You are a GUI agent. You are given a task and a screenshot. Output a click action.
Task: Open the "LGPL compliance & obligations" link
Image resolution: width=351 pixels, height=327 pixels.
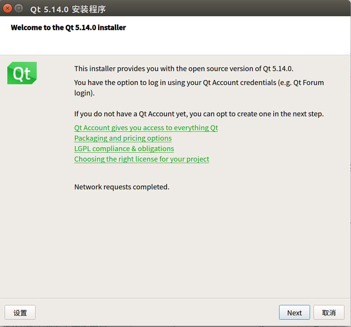[x=124, y=148]
